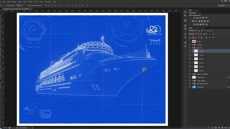Click the Background layer lock icon
The height and width of the screenshot is (129, 230).
229,87
